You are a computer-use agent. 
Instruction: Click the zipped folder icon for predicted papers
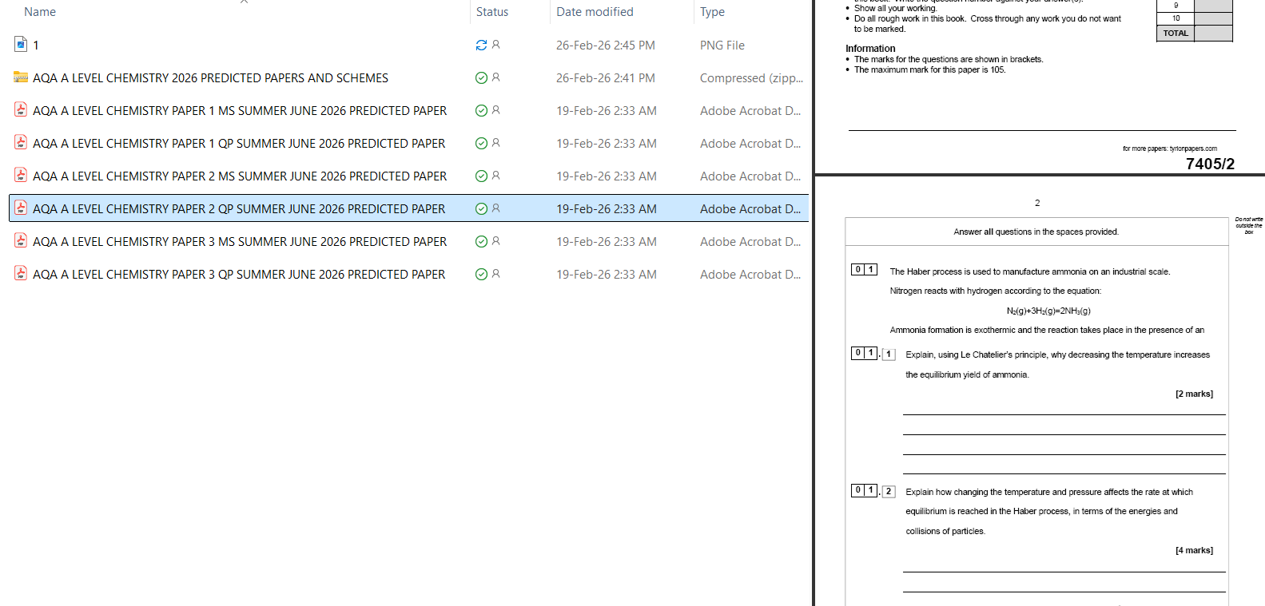pos(21,77)
